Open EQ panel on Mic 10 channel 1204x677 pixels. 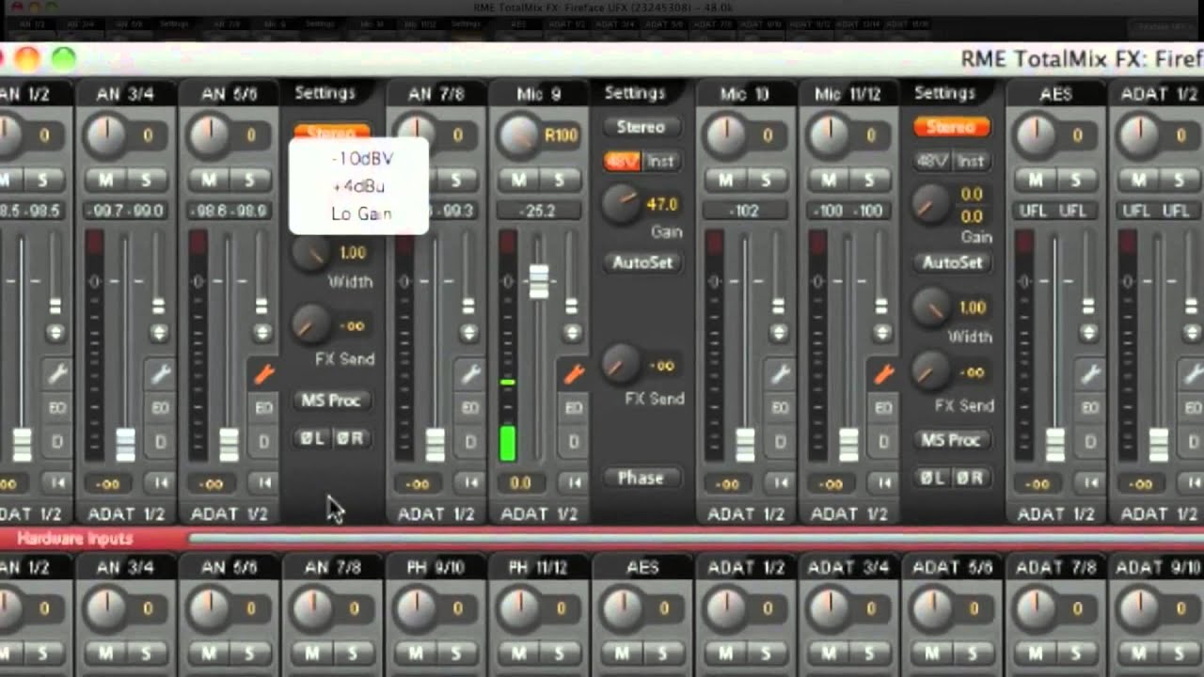781,408
